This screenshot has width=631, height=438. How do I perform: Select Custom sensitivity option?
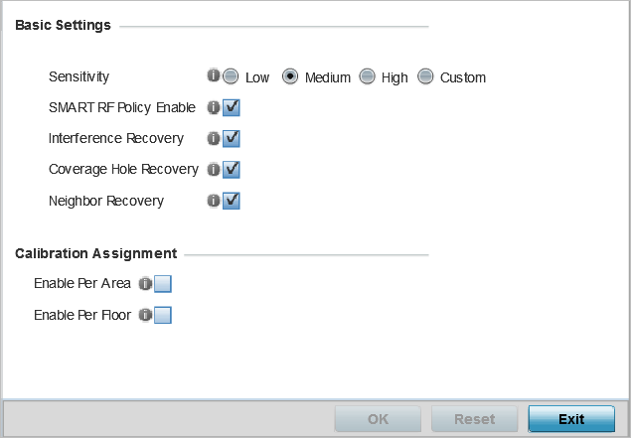coord(425,76)
